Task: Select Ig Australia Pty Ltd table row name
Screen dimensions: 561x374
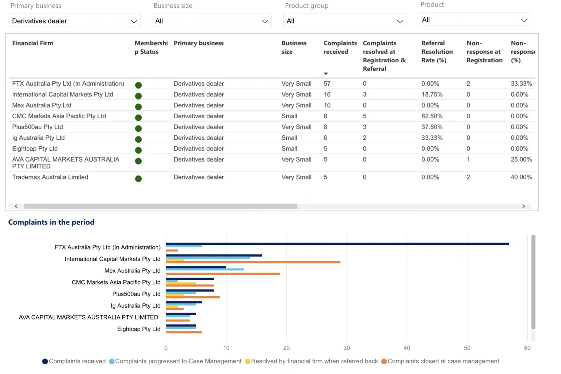Action: pos(38,138)
